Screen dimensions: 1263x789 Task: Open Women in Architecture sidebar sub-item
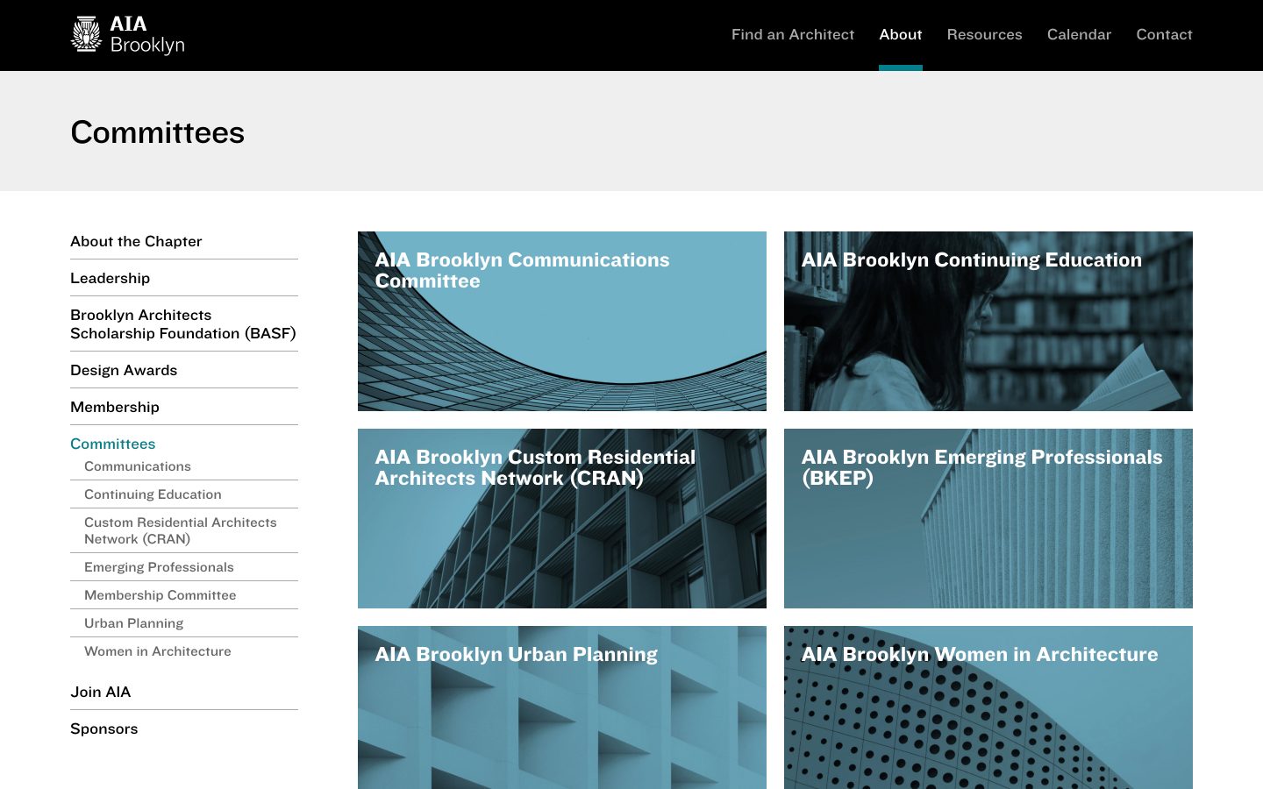point(158,651)
